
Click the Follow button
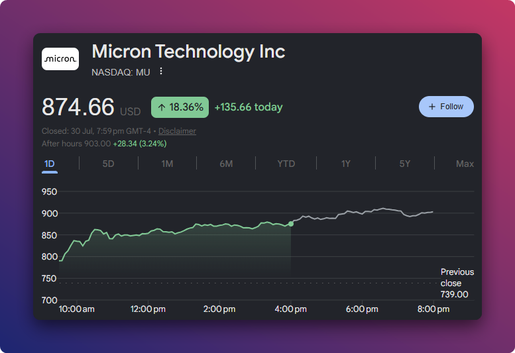click(446, 107)
